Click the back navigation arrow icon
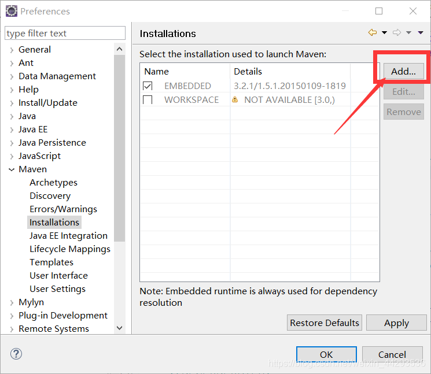Screen dimensions: 431x374 click(373, 33)
